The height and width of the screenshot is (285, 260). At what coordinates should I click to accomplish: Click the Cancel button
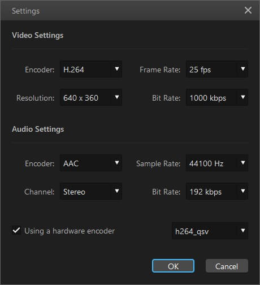(x=227, y=266)
